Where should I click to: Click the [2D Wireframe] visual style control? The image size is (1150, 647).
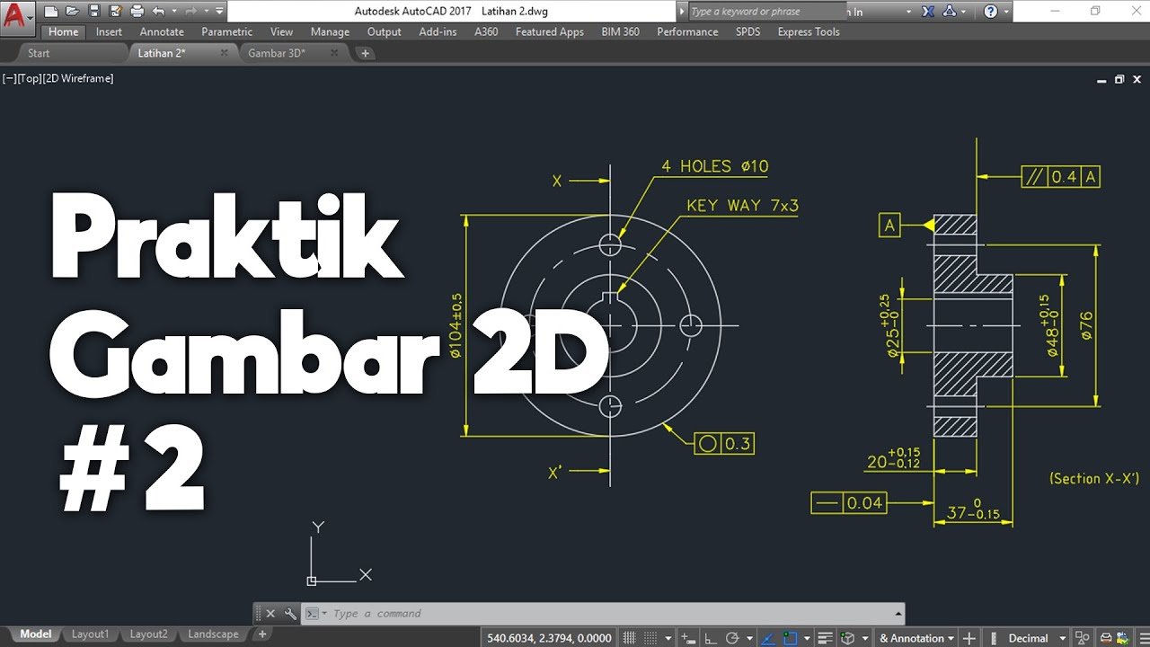click(x=77, y=78)
